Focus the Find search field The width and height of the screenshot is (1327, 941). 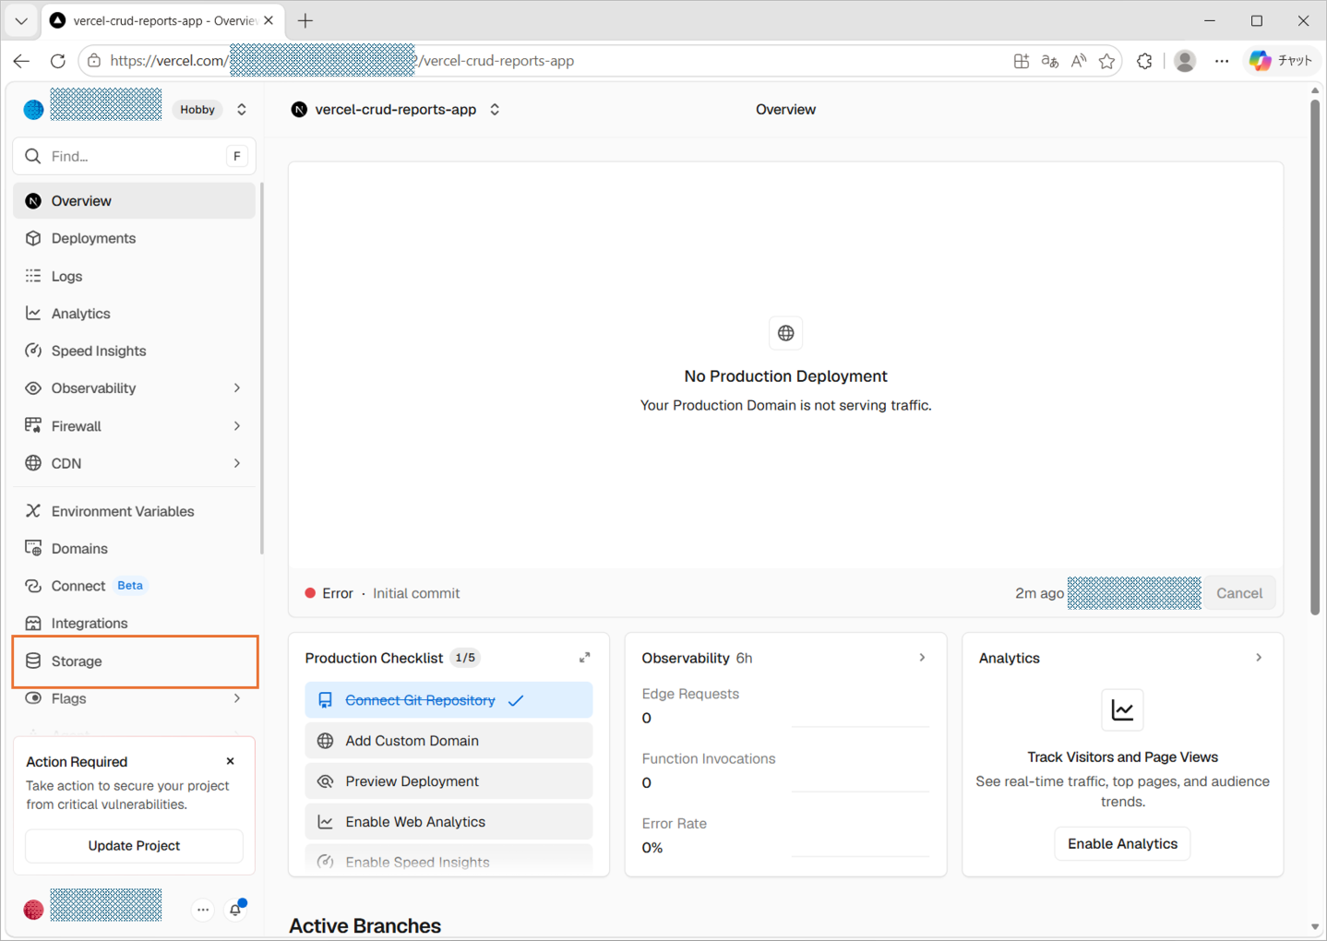pyautogui.click(x=134, y=156)
